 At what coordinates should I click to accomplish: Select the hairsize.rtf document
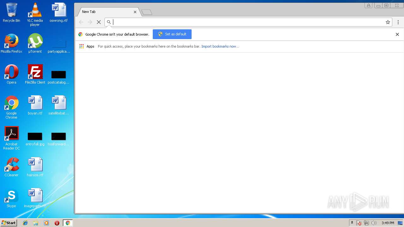(x=35, y=167)
